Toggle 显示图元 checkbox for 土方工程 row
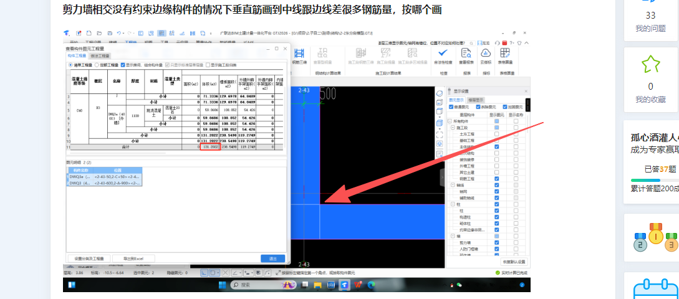 [x=497, y=134]
